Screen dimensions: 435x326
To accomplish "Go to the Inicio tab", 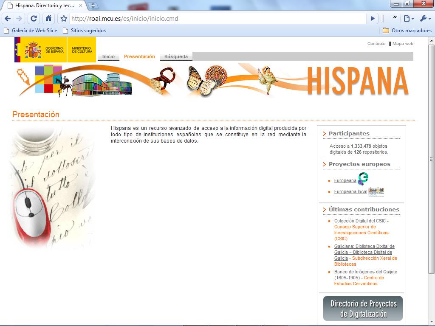I will point(108,56).
